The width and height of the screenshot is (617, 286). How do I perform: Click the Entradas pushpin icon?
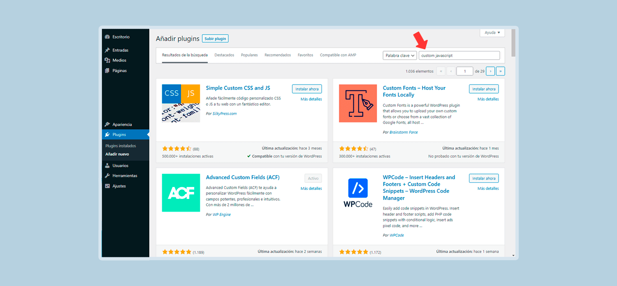pos(107,50)
